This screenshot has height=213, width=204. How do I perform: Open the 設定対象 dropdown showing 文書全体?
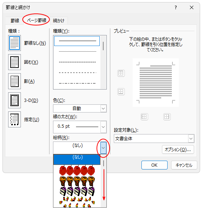pyautogui.click(x=154, y=139)
